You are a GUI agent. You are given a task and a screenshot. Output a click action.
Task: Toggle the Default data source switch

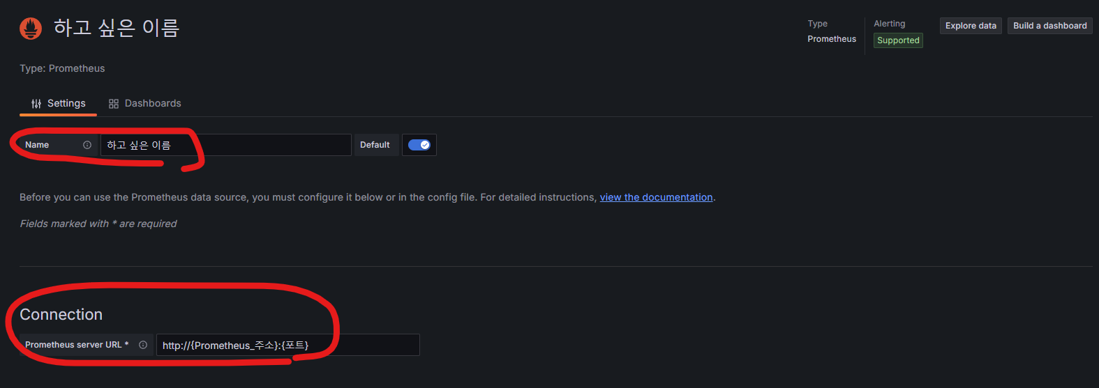point(419,145)
